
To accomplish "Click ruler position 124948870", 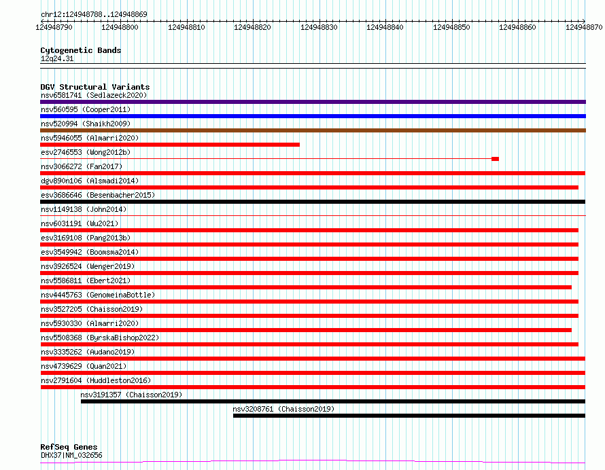I will pos(584,27).
